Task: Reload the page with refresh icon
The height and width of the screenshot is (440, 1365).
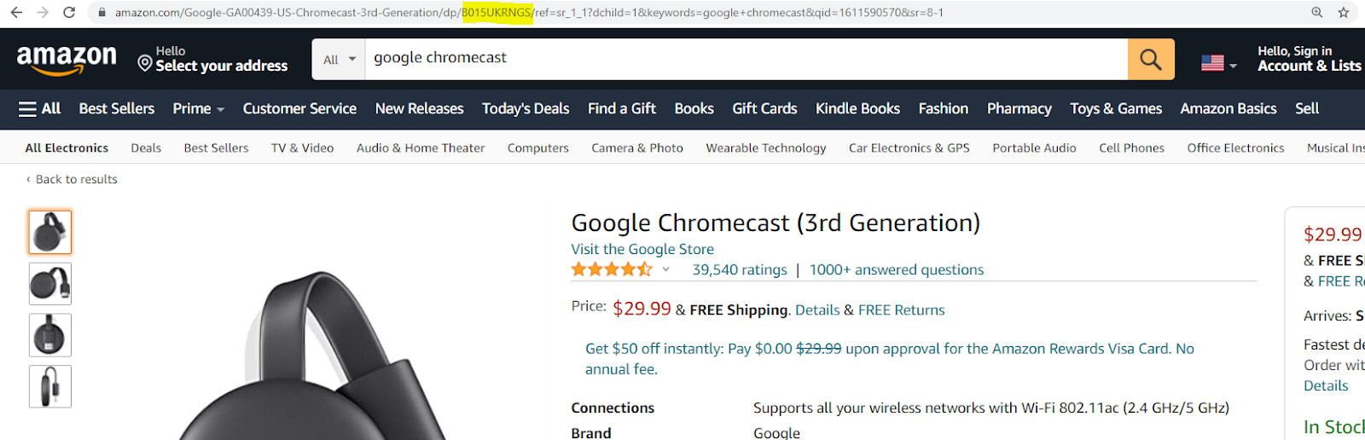Action: [x=69, y=13]
